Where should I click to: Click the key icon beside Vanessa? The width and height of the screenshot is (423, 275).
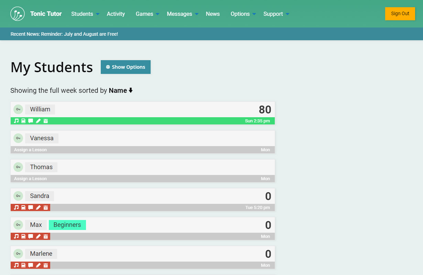[x=18, y=138]
